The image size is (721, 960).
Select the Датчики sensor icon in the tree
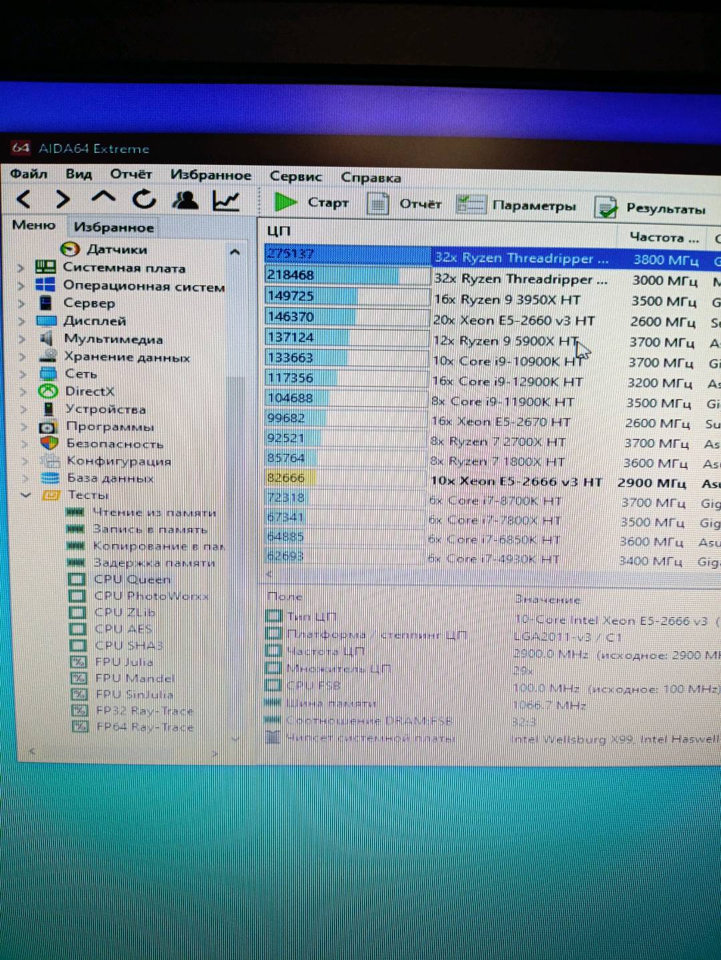70,250
